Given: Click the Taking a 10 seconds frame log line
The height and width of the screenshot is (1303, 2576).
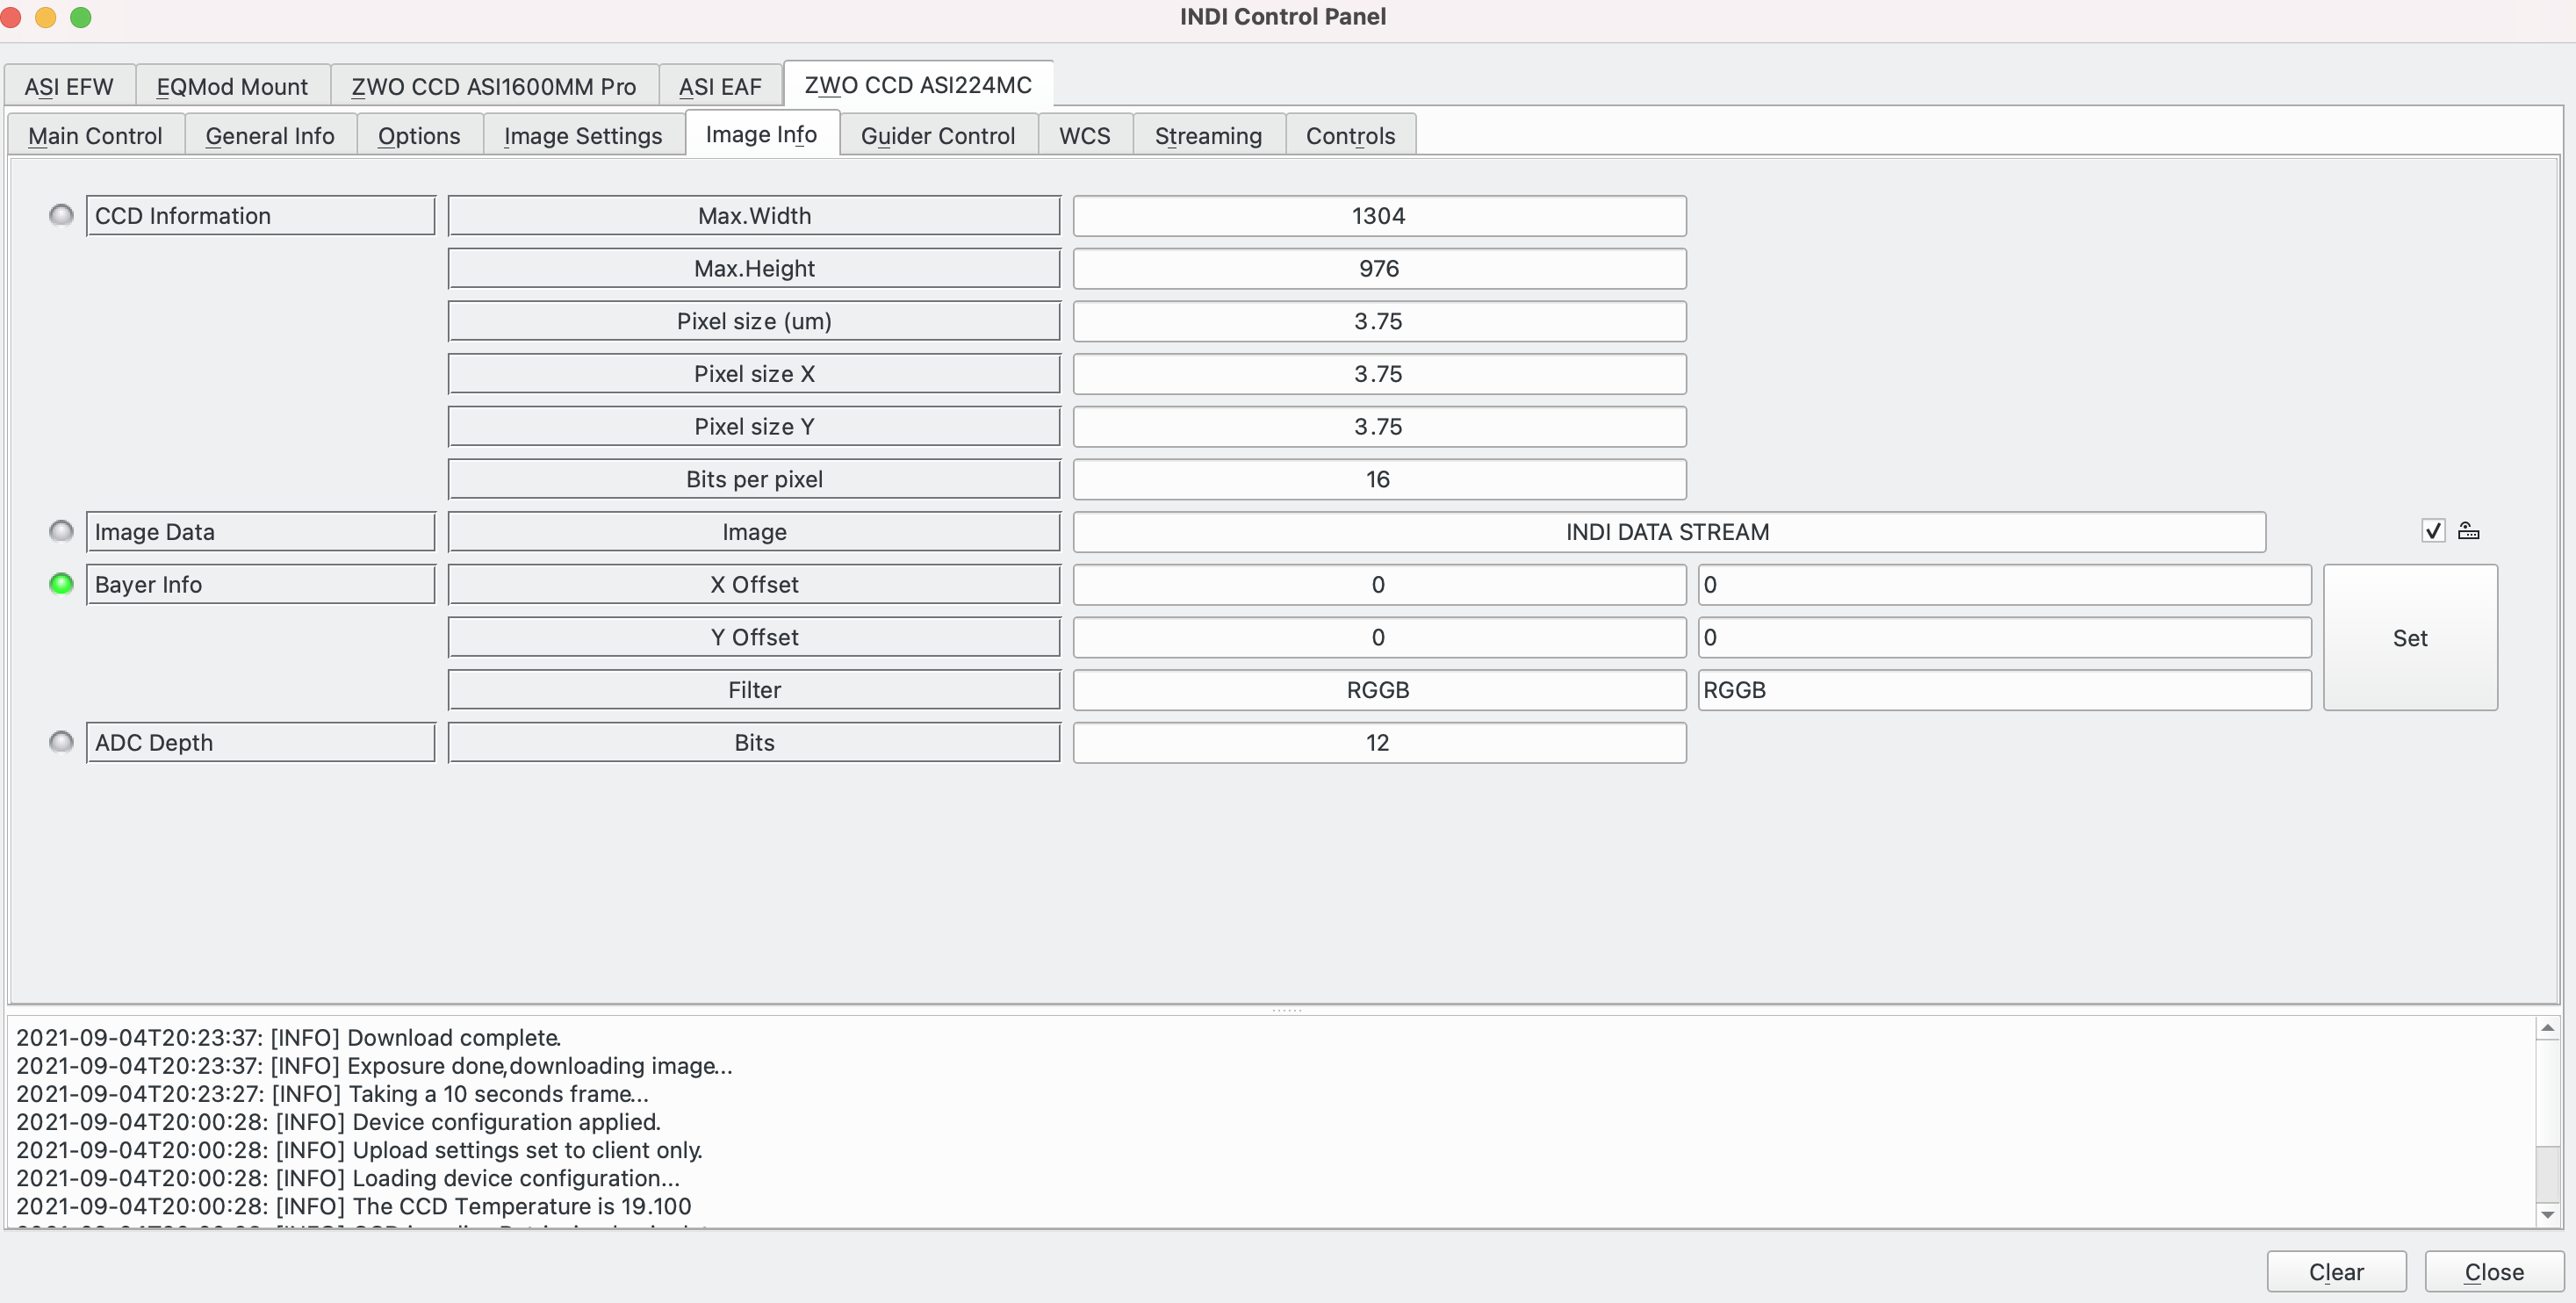Looking at the screenshot, I should click(x=333, y=1093).
